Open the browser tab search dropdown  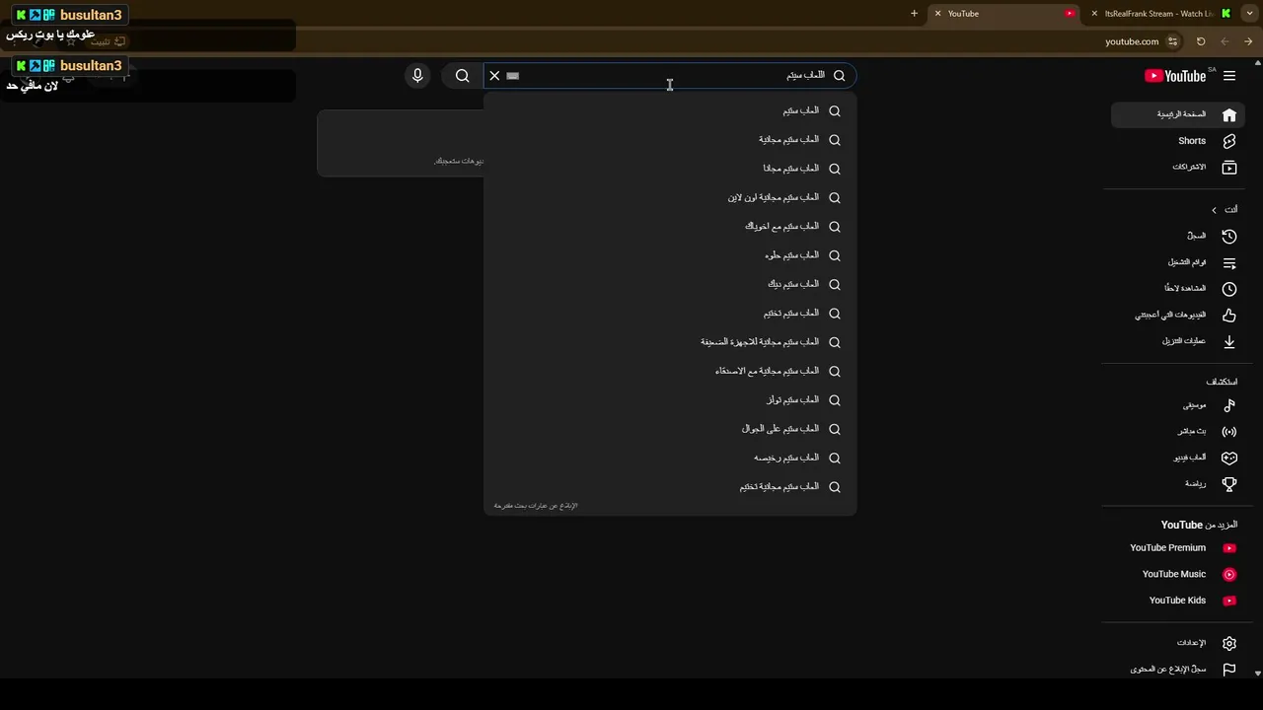1250,14
